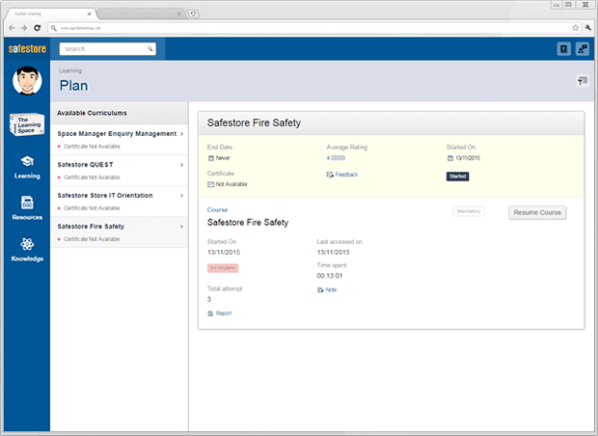Click the Incomplete status badge
This screenshot has width=598, height=436.
pyautogui.click(x=223, y=268)
